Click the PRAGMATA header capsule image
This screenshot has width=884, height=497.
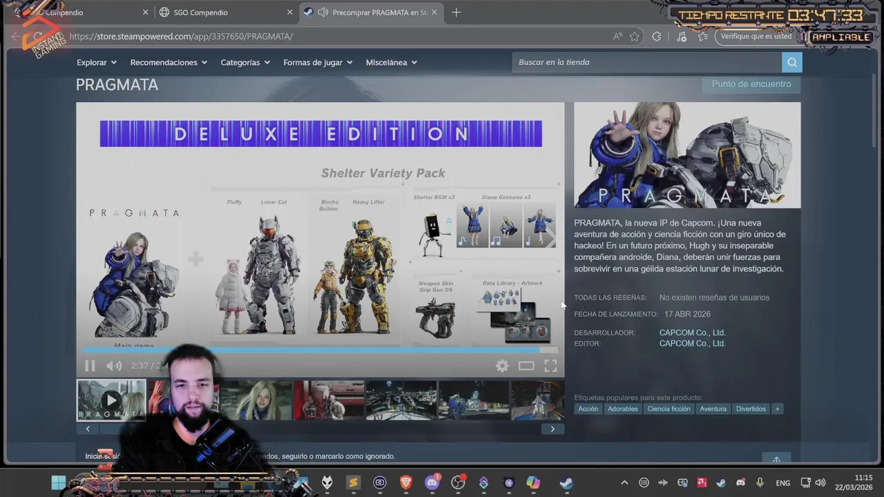coord(687,155)
